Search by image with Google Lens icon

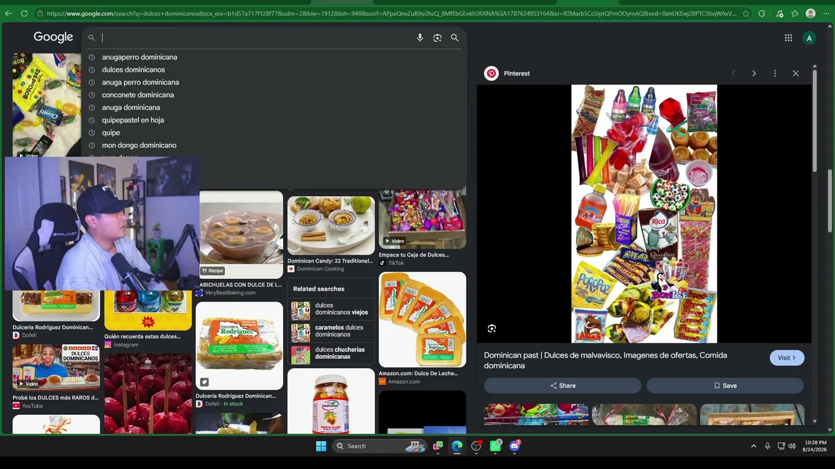tap(437, 38)
